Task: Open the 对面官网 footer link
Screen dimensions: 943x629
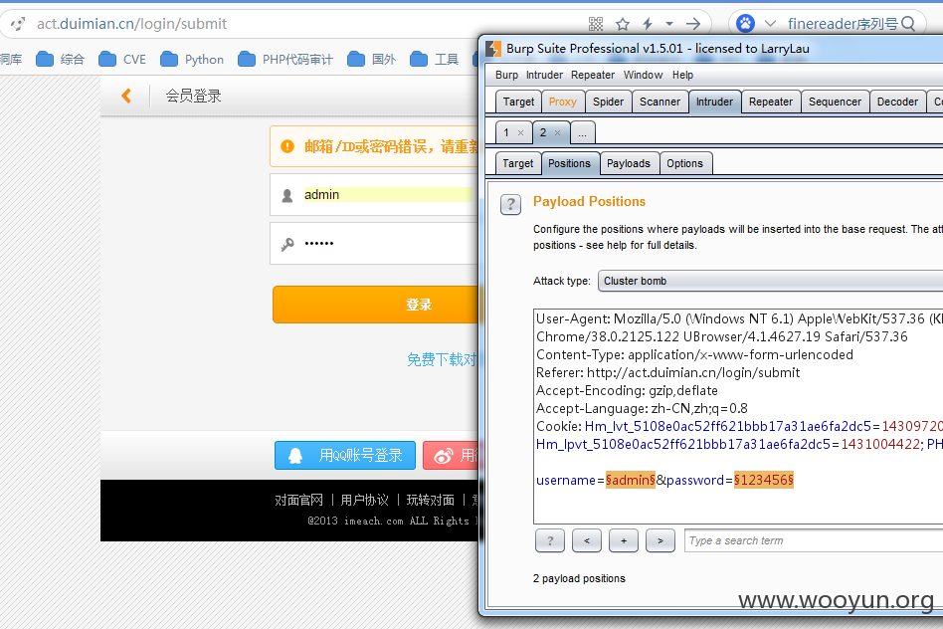Action: (x=298, y=500)
